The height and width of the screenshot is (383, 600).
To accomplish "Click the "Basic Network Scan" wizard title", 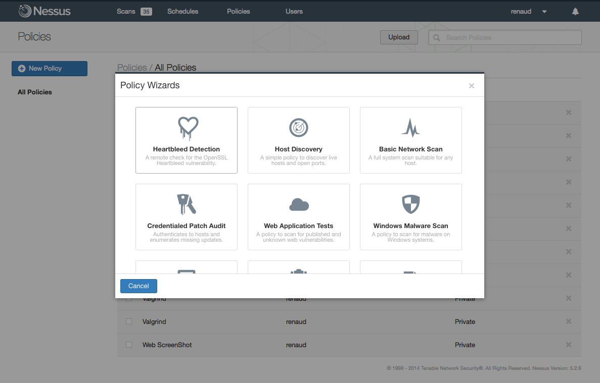I will coord(410,149).
